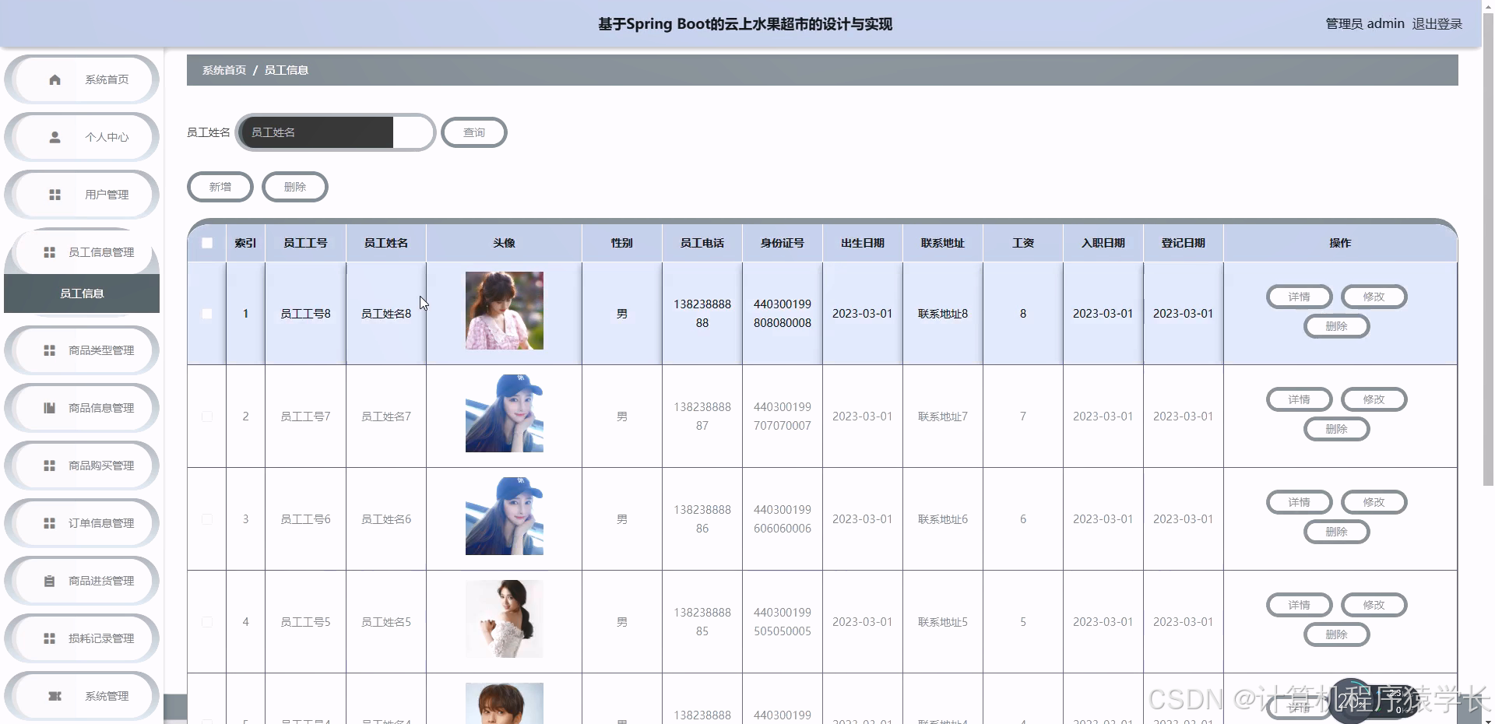Check the checkbox for row 员工工号5
The height and width of the screenshot is (724, 1495).
point(207,622)
